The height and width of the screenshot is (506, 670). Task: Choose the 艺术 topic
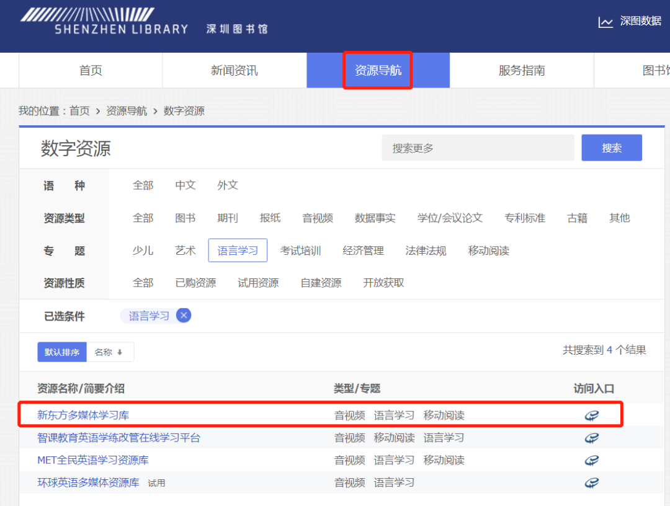[185, 251]
